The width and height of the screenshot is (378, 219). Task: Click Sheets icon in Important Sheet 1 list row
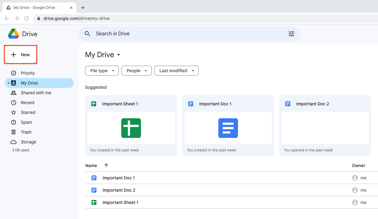[94, 202]
